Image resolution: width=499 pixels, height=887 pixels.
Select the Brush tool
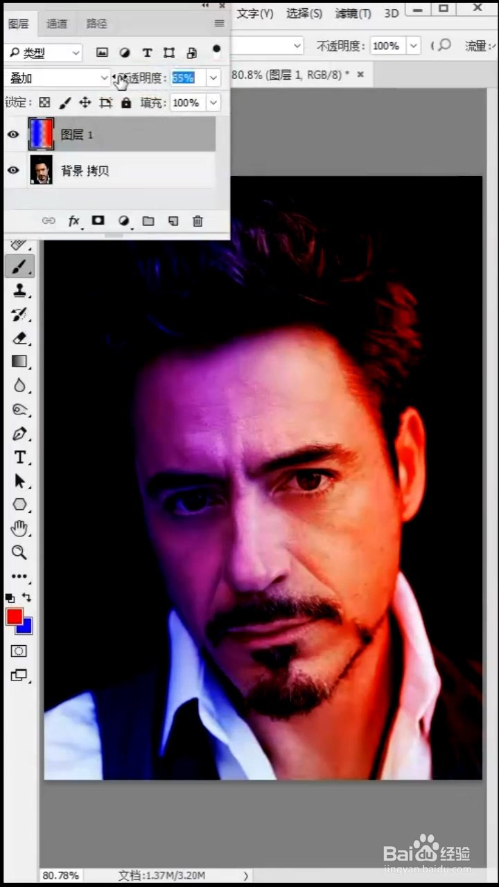coord(19,267)
